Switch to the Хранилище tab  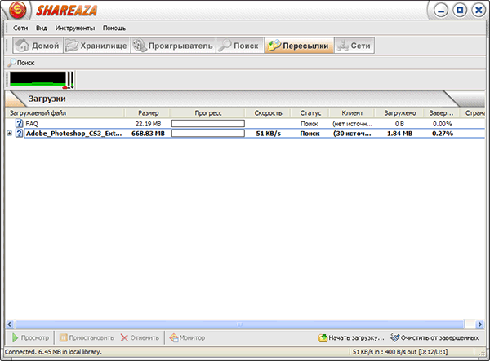tap(97, 46)
